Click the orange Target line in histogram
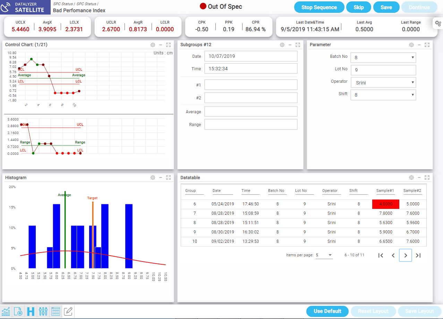This screenshot has height=319, width=443. click(93, 234)
